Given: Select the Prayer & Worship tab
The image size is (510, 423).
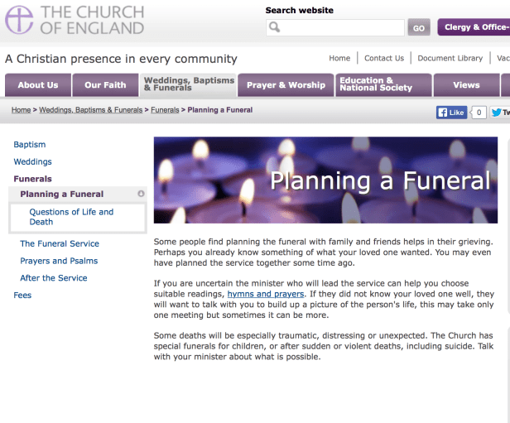Looking at the screenshot, I should click(x=286, y=85).
